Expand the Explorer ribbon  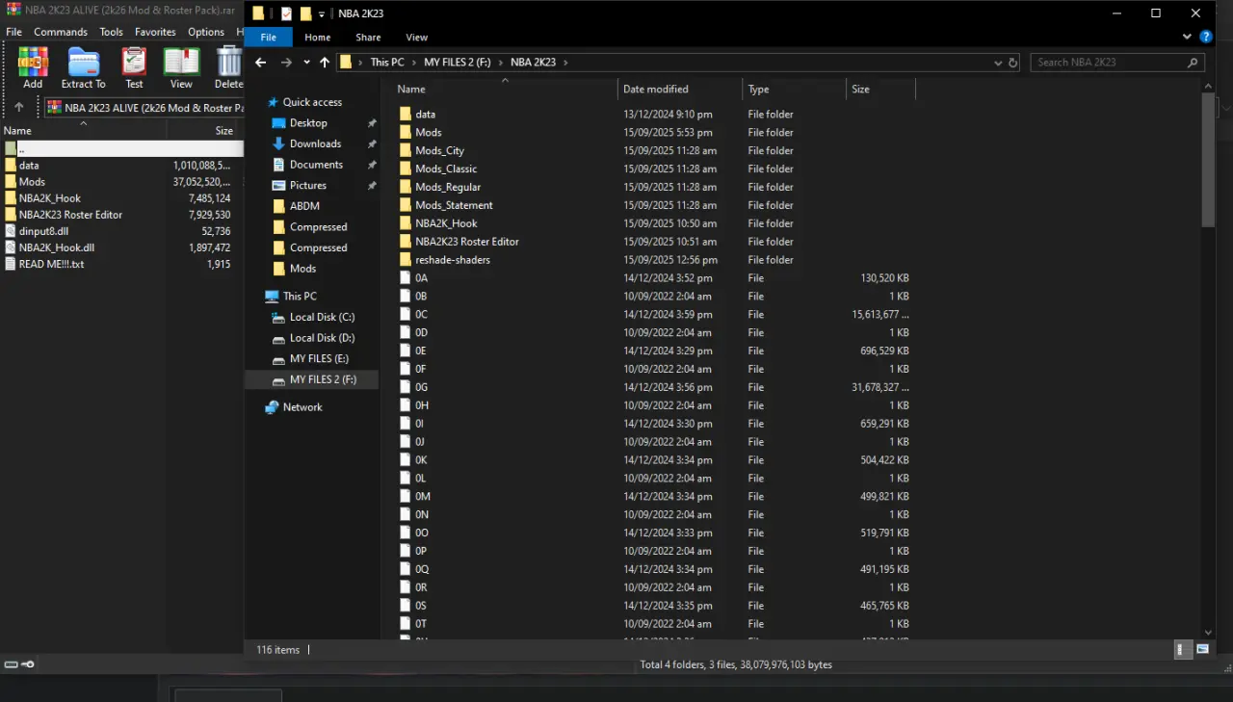click(x=1187, y=38)
